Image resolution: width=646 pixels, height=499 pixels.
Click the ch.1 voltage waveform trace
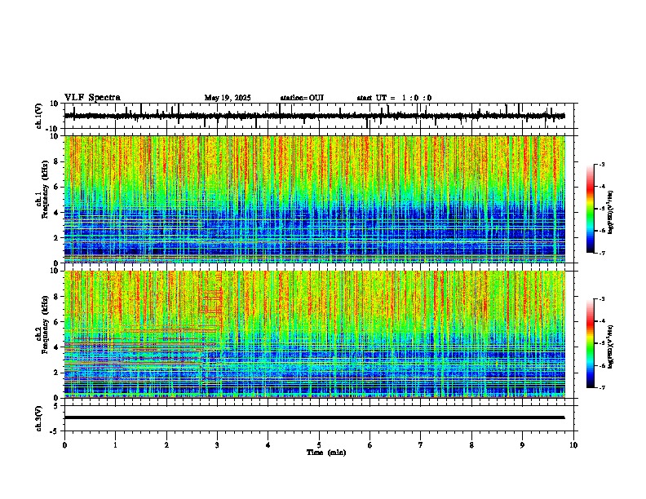(x=314, y=116)
